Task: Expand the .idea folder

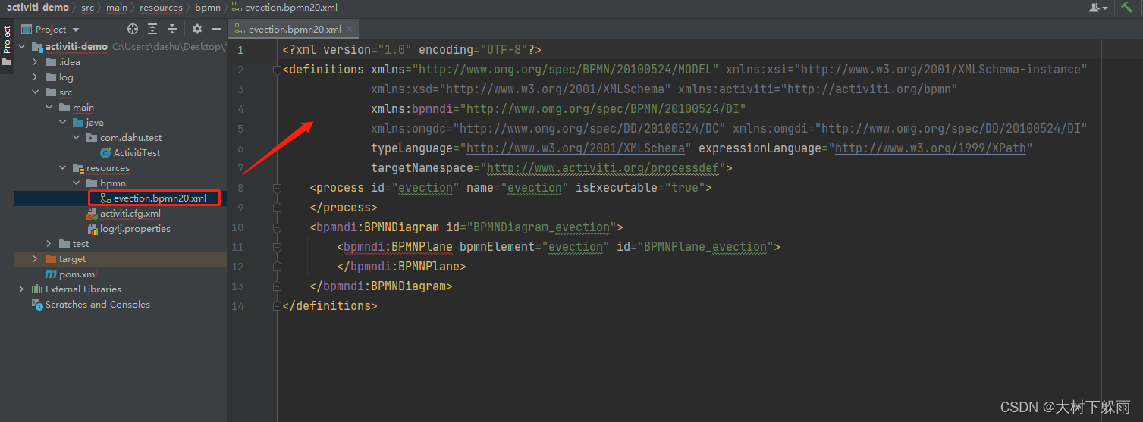Action: pos(36,62)
